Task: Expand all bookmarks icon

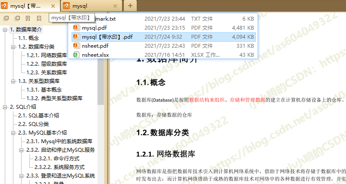Action: click(6, 18)
